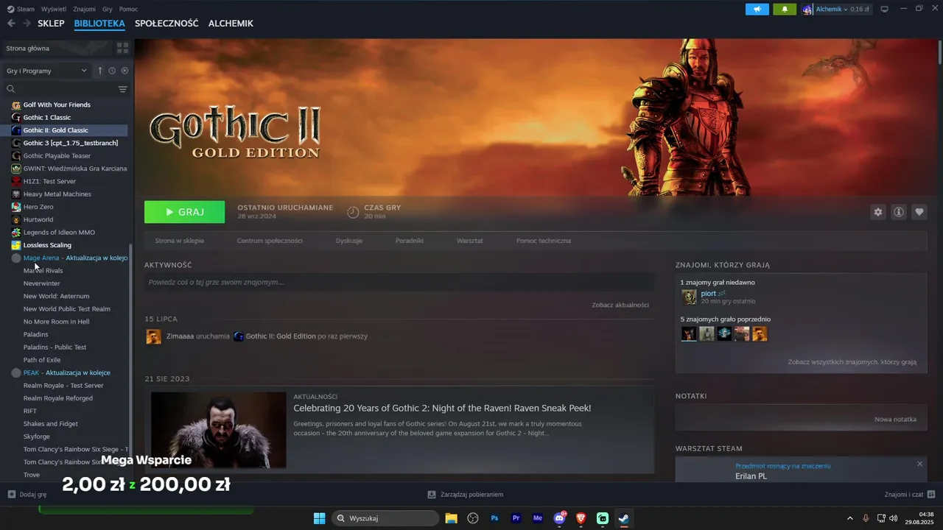Click Mage Arena update queue icon
The width and height of the screenshot is (943, 530).
[x=16, y=258]
